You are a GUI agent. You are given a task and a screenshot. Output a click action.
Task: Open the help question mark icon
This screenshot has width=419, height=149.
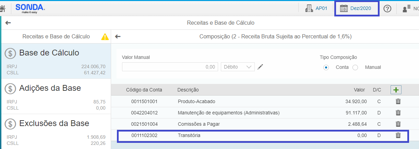click(x=387, y=9)
